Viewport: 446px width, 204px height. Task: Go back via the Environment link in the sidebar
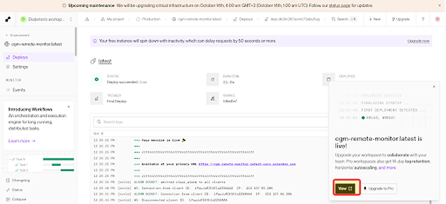(x=17, y=35)
